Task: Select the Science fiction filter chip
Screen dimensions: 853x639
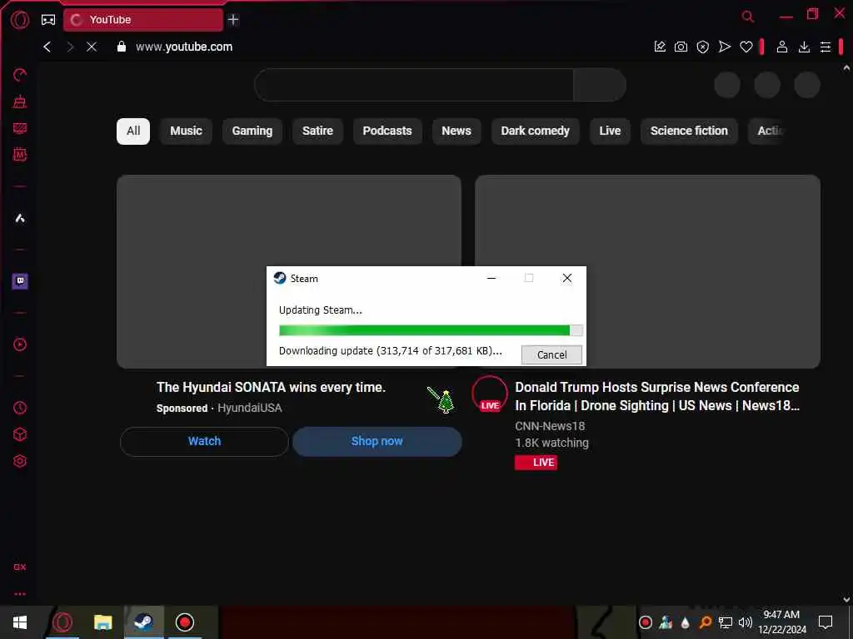Action: (689, 131)
